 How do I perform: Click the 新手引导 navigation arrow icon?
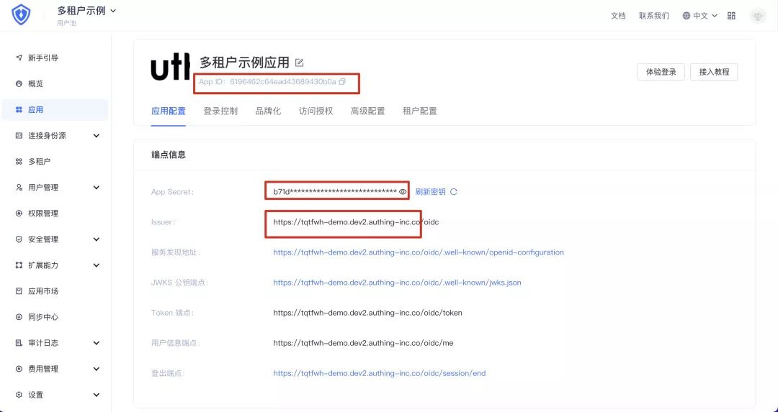click(19, 58)
